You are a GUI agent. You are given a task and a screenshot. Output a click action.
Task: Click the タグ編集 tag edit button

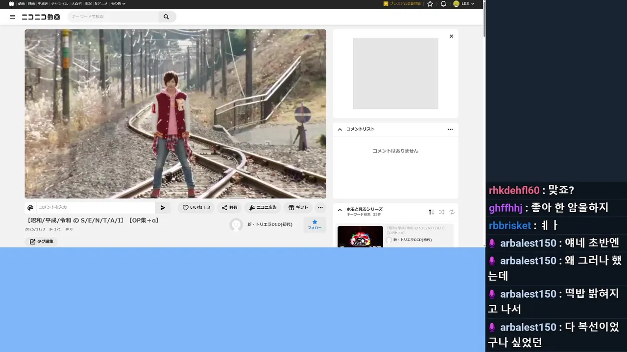pyautogui.click(x=41, y=242)
